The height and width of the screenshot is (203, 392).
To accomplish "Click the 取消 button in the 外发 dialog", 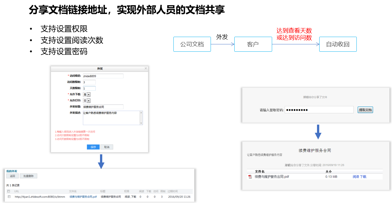I will coord(107,147).
